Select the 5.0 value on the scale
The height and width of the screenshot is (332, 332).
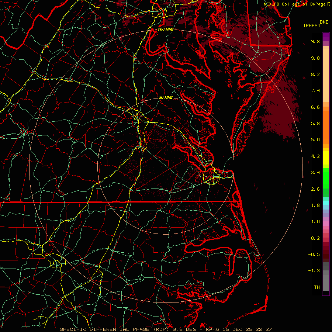315,140
